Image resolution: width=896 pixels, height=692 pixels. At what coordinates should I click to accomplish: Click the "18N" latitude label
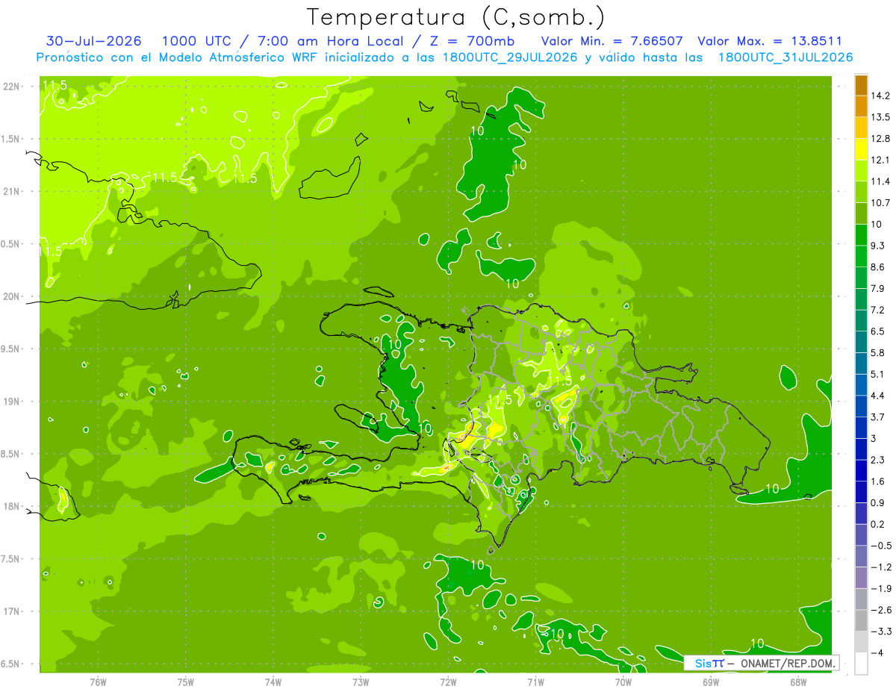[x=12, y=507]
